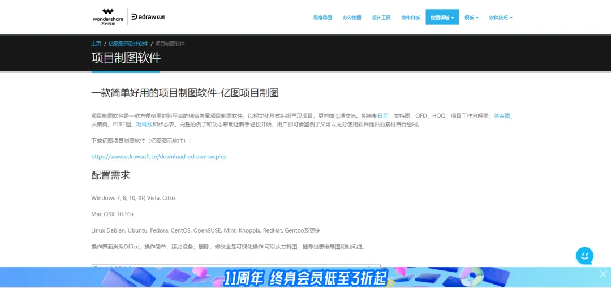Open the 办公绘图 menu item

pos(352,18)
